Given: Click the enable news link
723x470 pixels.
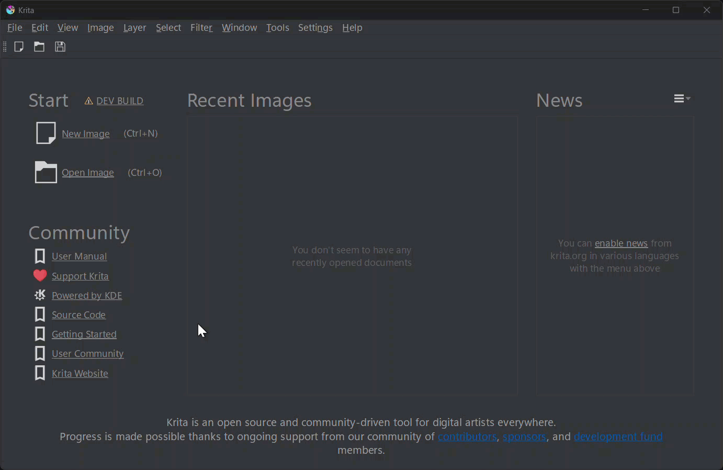Looking at the screenshot, I should [x=621, y=243].
